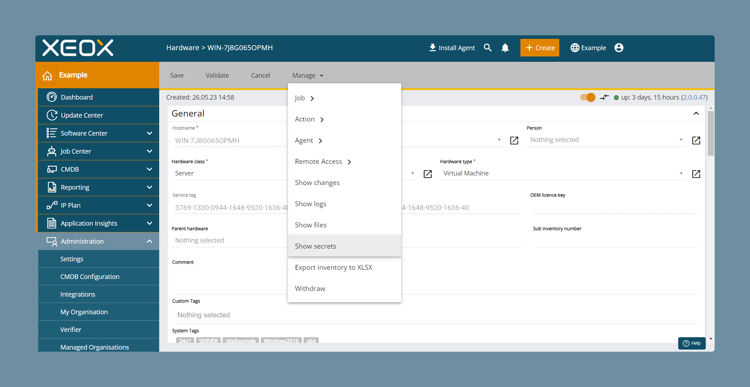The image size is (750, 387).
Task: Open Settings under Administration
Action: click(99, 259)
